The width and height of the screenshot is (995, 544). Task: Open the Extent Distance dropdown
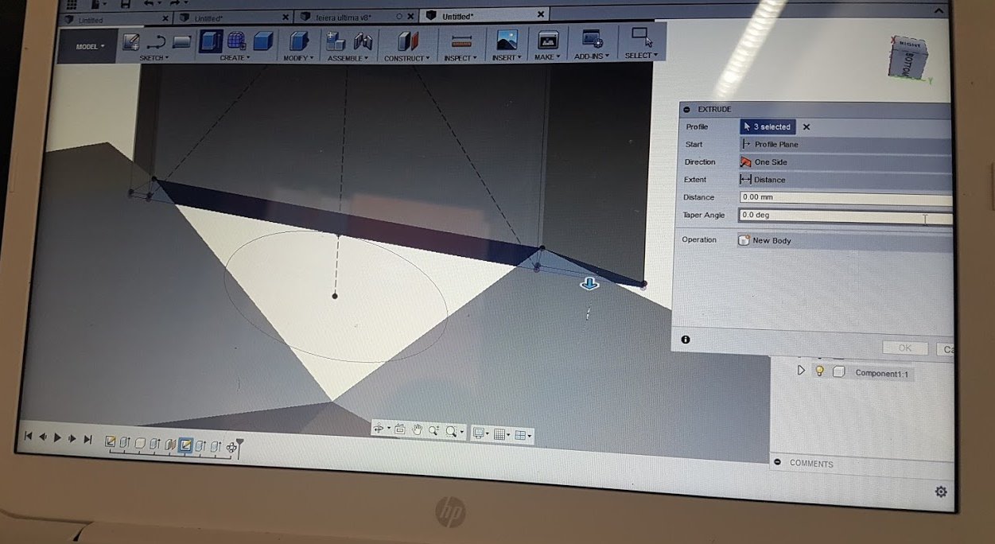[845, 180]
